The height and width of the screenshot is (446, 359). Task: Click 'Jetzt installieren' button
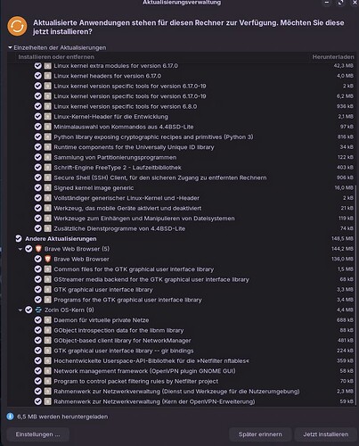click(x=326, y=434)
